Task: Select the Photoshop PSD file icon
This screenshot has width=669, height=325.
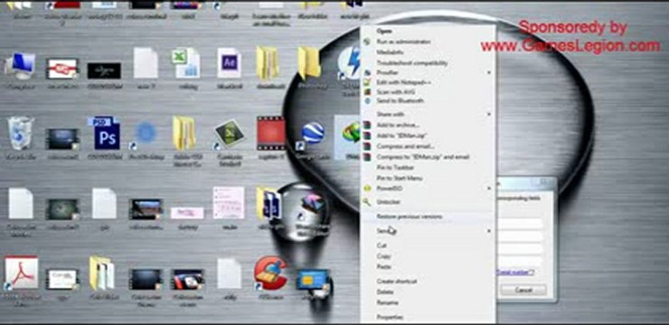Action: (x=104, y=134)
